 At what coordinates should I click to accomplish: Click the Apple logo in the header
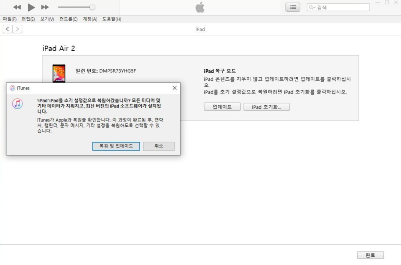tap(200, 7)
